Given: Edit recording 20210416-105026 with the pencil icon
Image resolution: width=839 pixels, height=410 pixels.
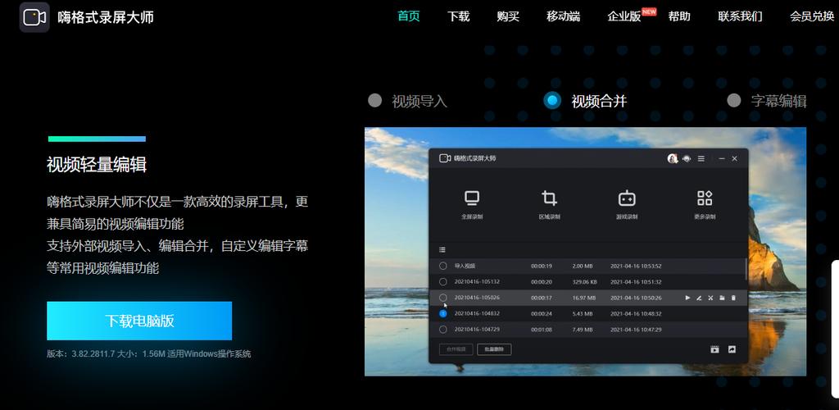Looking at the screenshot, I should pos(699,298).
